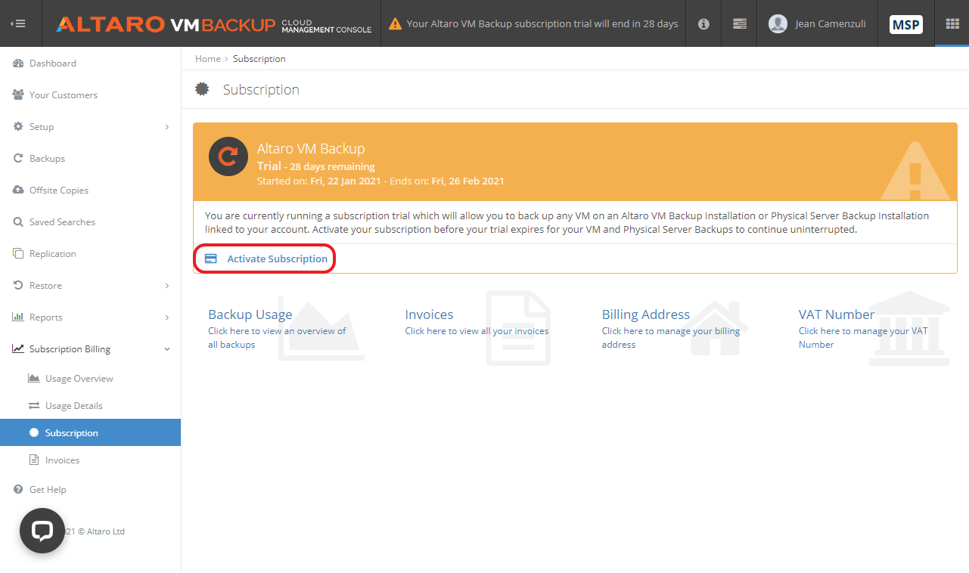Click the Get Help question mark icon
This screenshot has height=573, width=969.
tap(18, 490)
